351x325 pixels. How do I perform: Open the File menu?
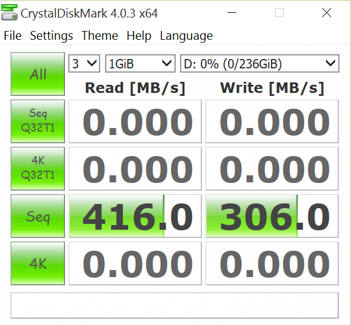(x=12, y=36)
